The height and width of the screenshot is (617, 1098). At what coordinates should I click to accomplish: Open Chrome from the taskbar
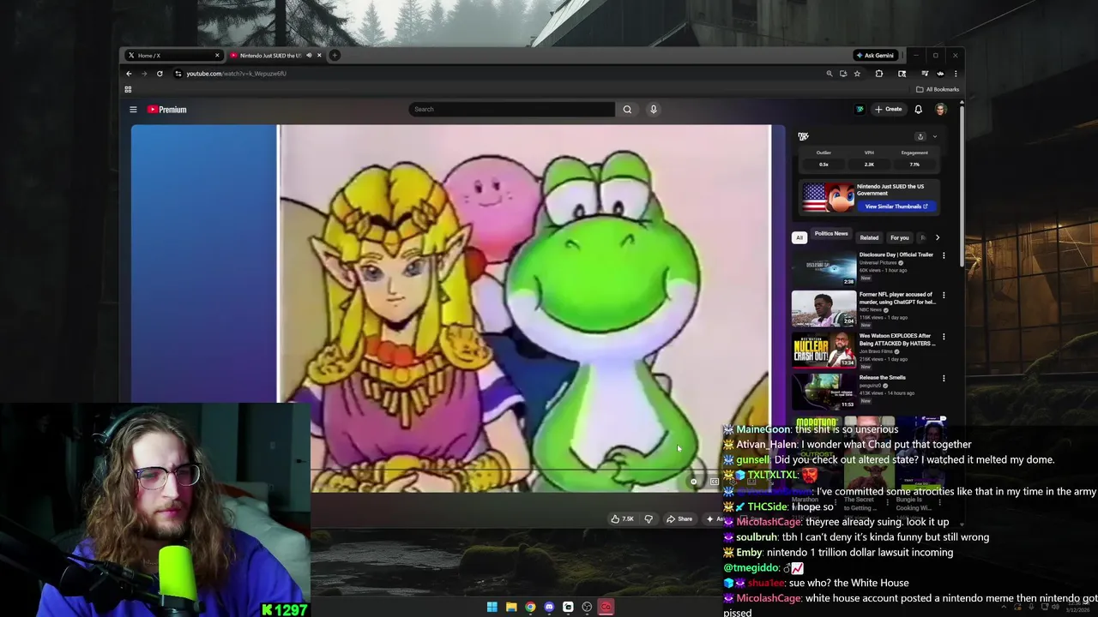pyautogui.click(x=530, y=608)
